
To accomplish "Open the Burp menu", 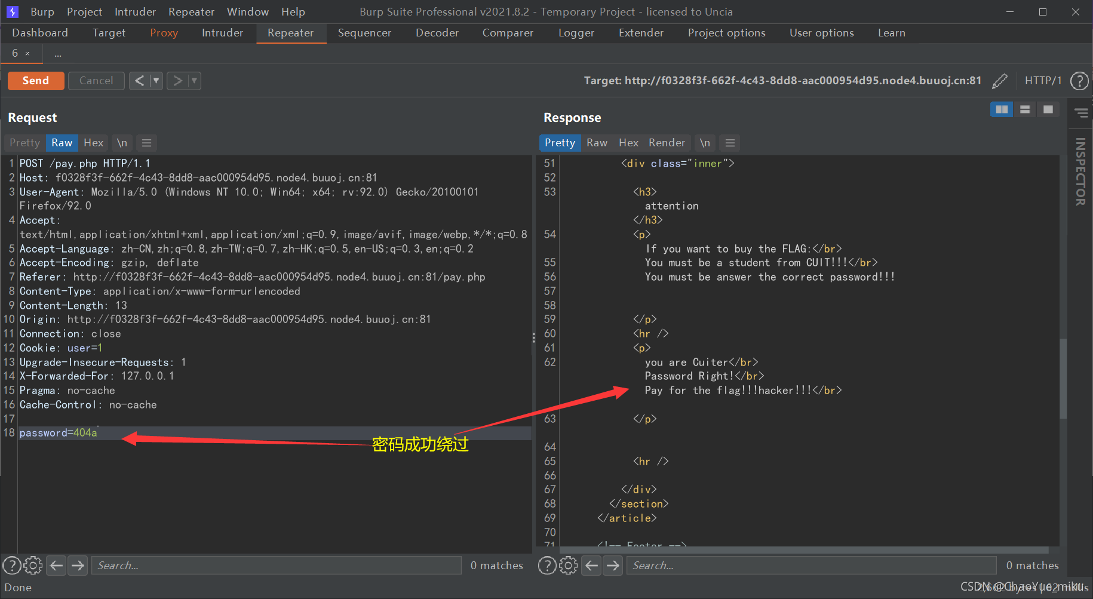I will tap(42, 12).
